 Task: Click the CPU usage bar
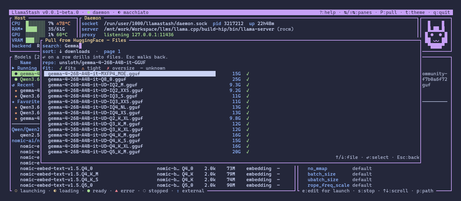coord(35,24)
